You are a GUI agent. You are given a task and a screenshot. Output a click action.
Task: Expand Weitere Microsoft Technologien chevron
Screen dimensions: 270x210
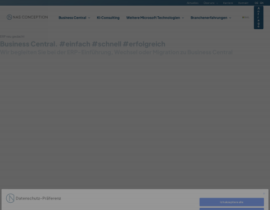183,18
